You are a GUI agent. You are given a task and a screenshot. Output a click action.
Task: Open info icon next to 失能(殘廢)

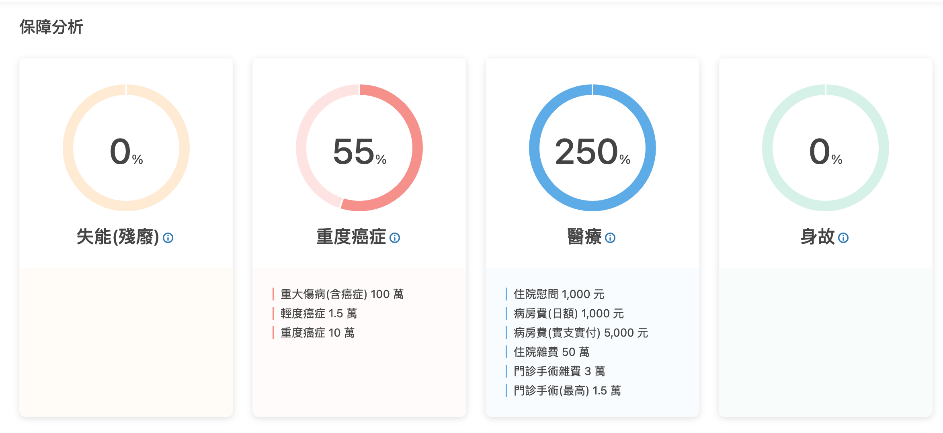(x=168, y=238)
